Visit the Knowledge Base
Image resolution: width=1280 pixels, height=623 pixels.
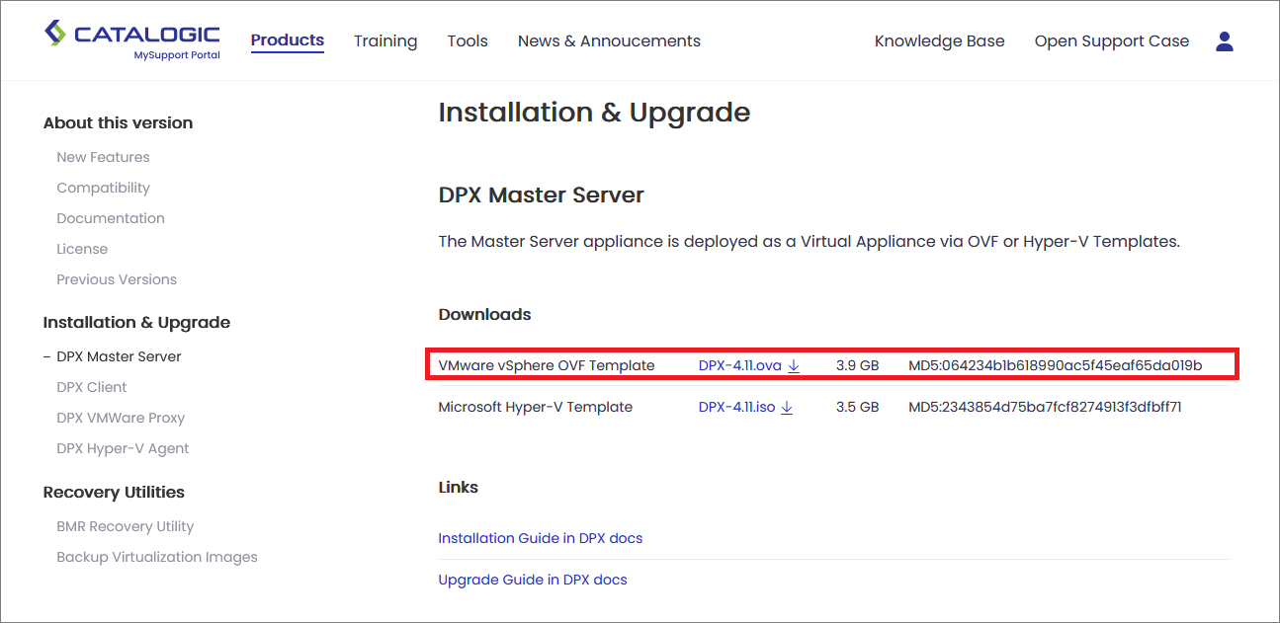pos(939,41)
